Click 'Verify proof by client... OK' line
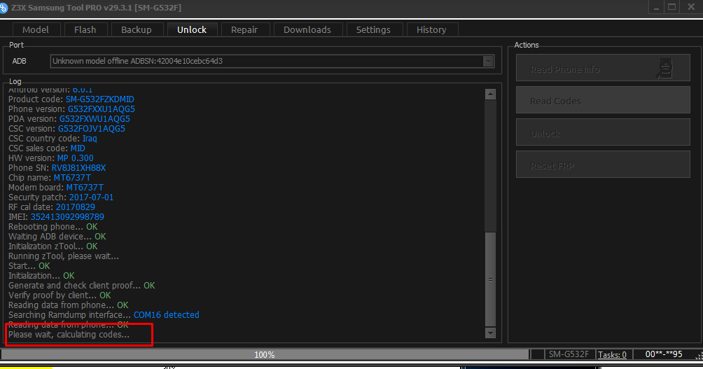The height and width of the screenshot is (369, 703). [60, 295]
